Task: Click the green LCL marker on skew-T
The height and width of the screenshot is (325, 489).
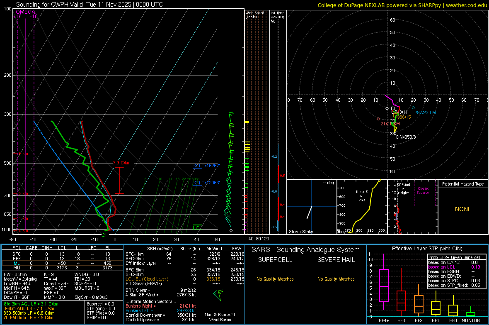Action: [197, 227]
